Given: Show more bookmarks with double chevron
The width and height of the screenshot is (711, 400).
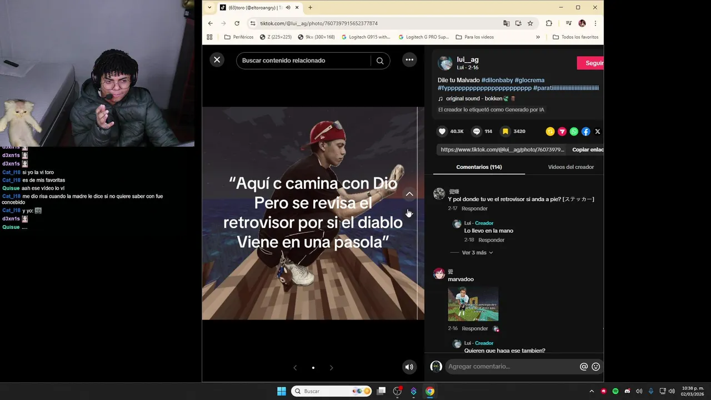Looking at the screenshot, I should 538,37.
